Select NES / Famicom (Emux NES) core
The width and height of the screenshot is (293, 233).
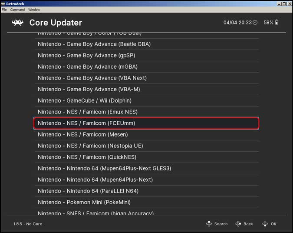[147, 112]
